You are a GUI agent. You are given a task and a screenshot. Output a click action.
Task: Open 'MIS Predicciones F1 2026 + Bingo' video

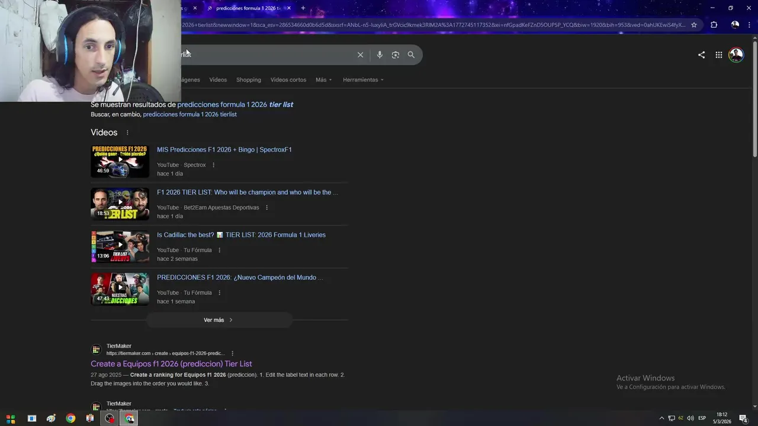click(x=224, y=150)
